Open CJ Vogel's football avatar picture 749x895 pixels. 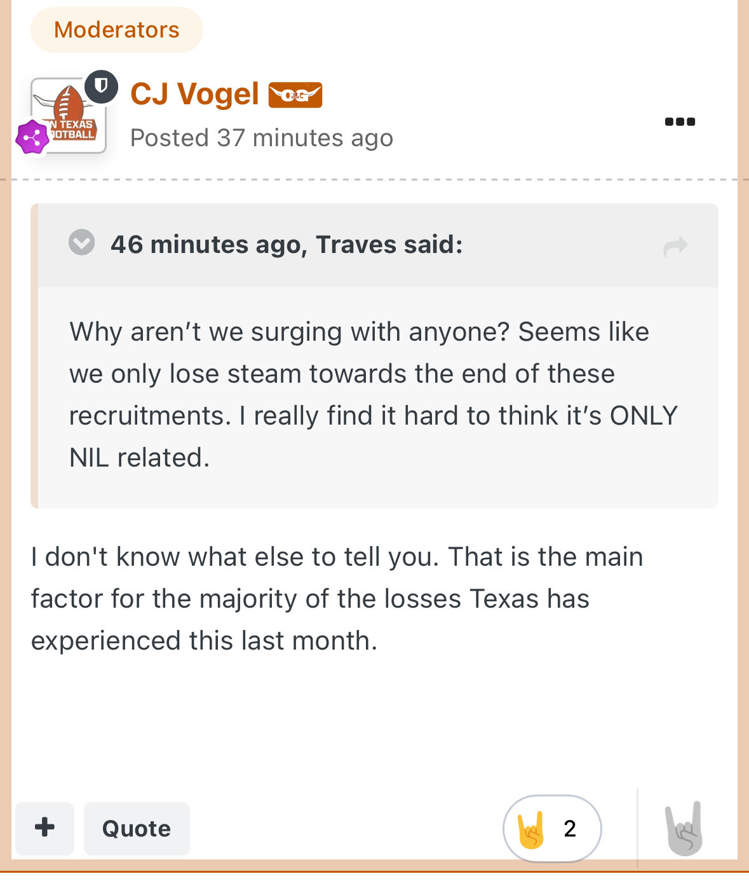(69, 115)
